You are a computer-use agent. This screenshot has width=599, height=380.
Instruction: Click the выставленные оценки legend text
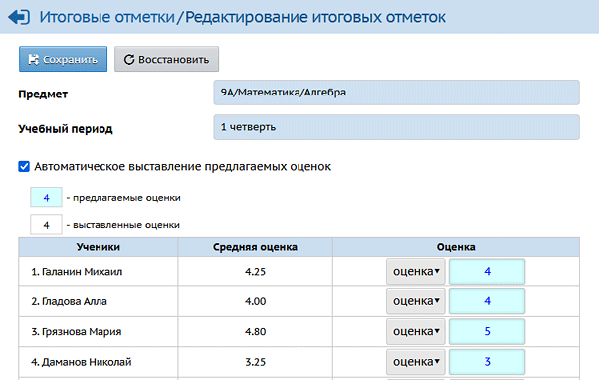coord(126,225)
